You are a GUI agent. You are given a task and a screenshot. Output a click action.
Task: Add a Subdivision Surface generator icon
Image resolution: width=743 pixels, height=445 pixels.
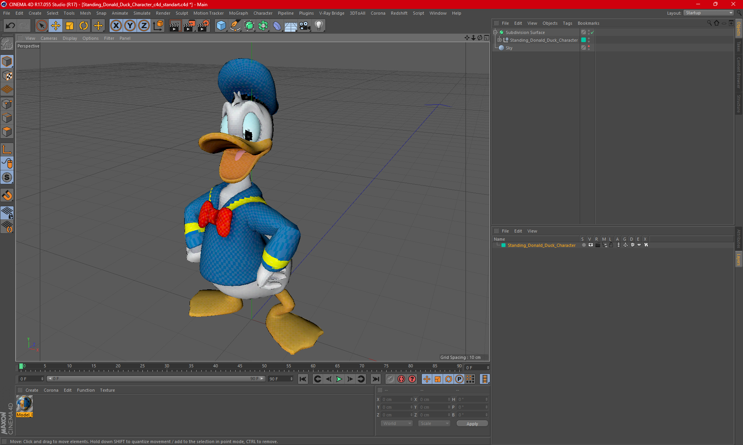(x=249, y=26)
